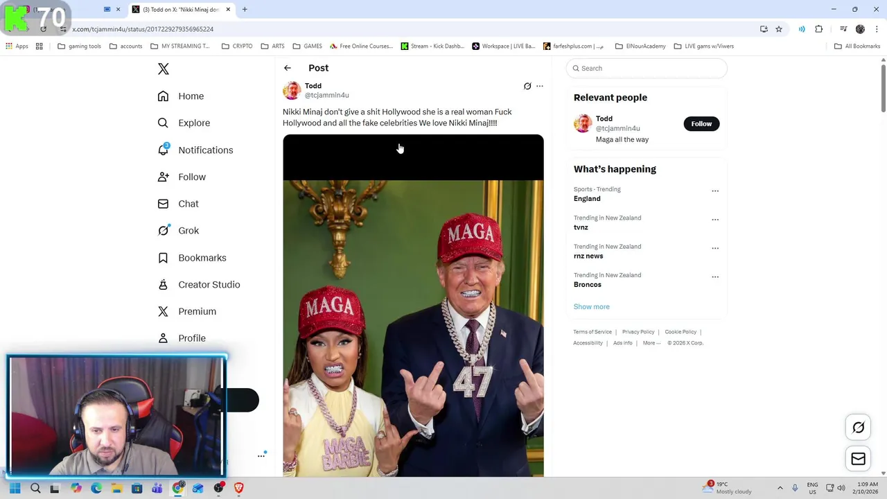Screen dimensions: 887x499
Task: Open the Privacy Policy link
Action: [x=638, y=332]
